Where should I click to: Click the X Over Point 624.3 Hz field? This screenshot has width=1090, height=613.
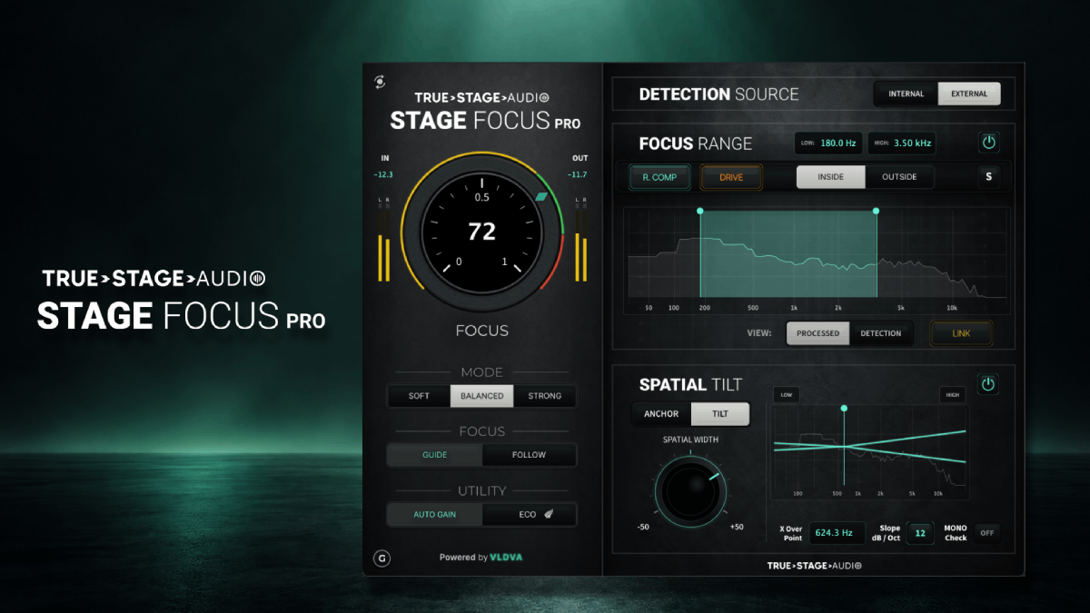[x=837, y=533]
